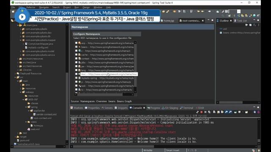
Task: Switch to the Beans Graph tab
Action: (124, 101)
